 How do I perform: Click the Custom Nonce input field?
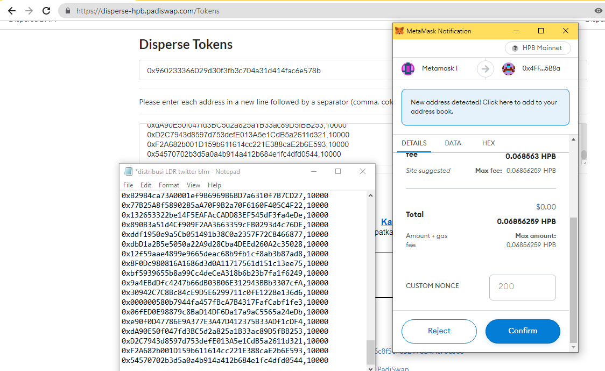click(523, 287)
